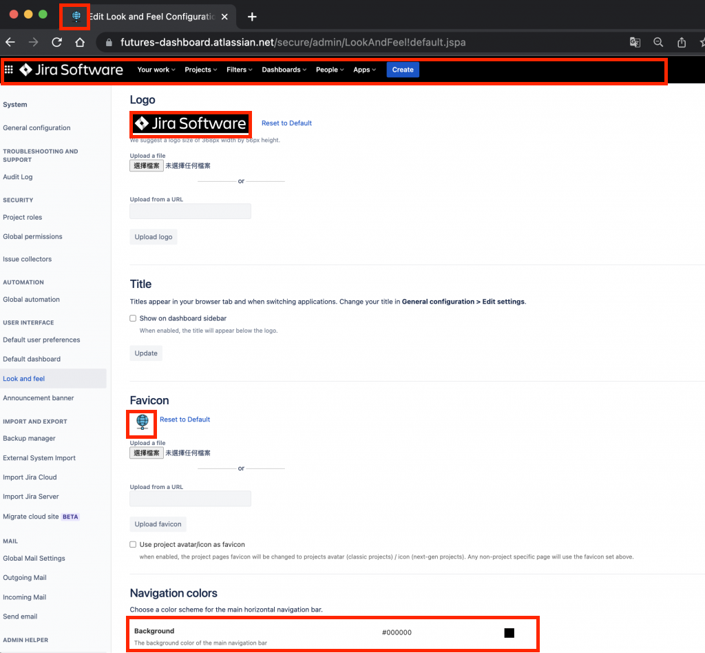The width and height of the screenshot is (705, 653).
Task: Open Incoming Mail settings
Action: [x=24, y=597]
